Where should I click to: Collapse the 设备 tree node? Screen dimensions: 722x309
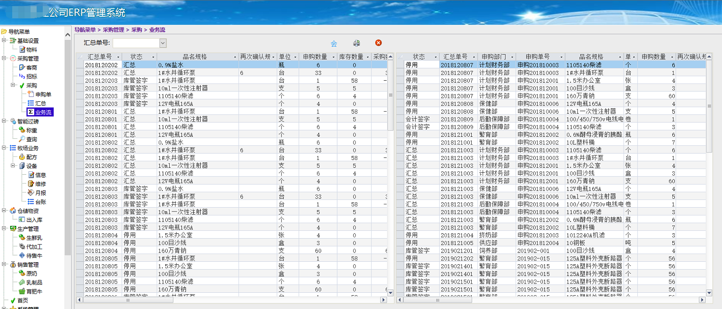pos(13,166)
